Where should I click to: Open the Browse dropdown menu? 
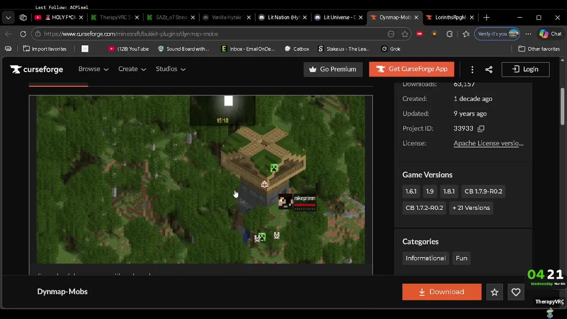point(93,69)
